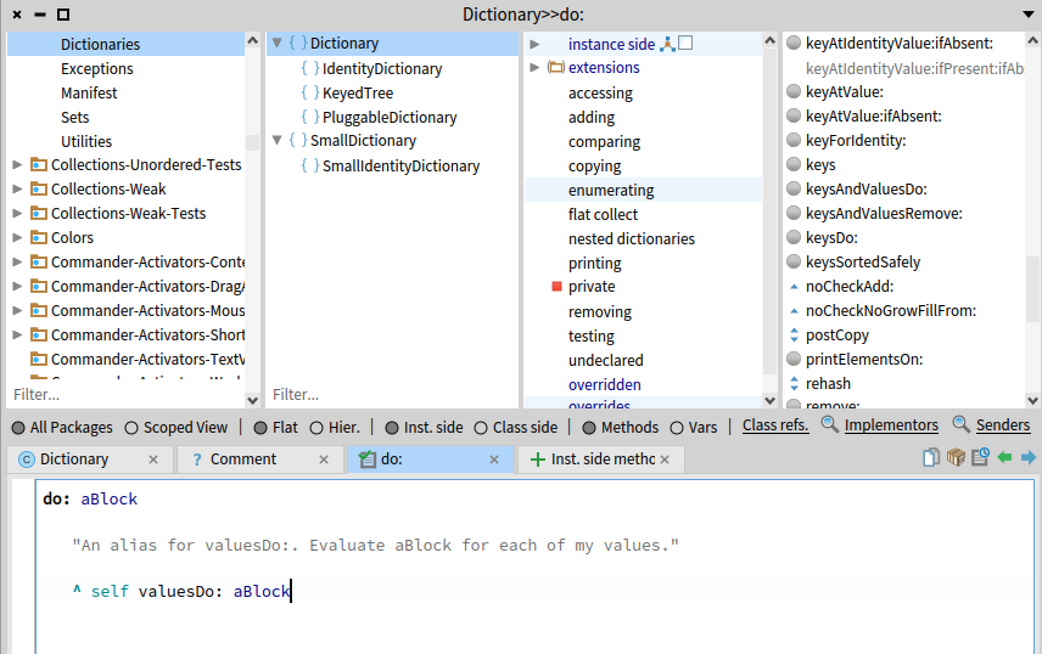
Task: Click the red square icon beside private
Action: (x=556, y=286)
